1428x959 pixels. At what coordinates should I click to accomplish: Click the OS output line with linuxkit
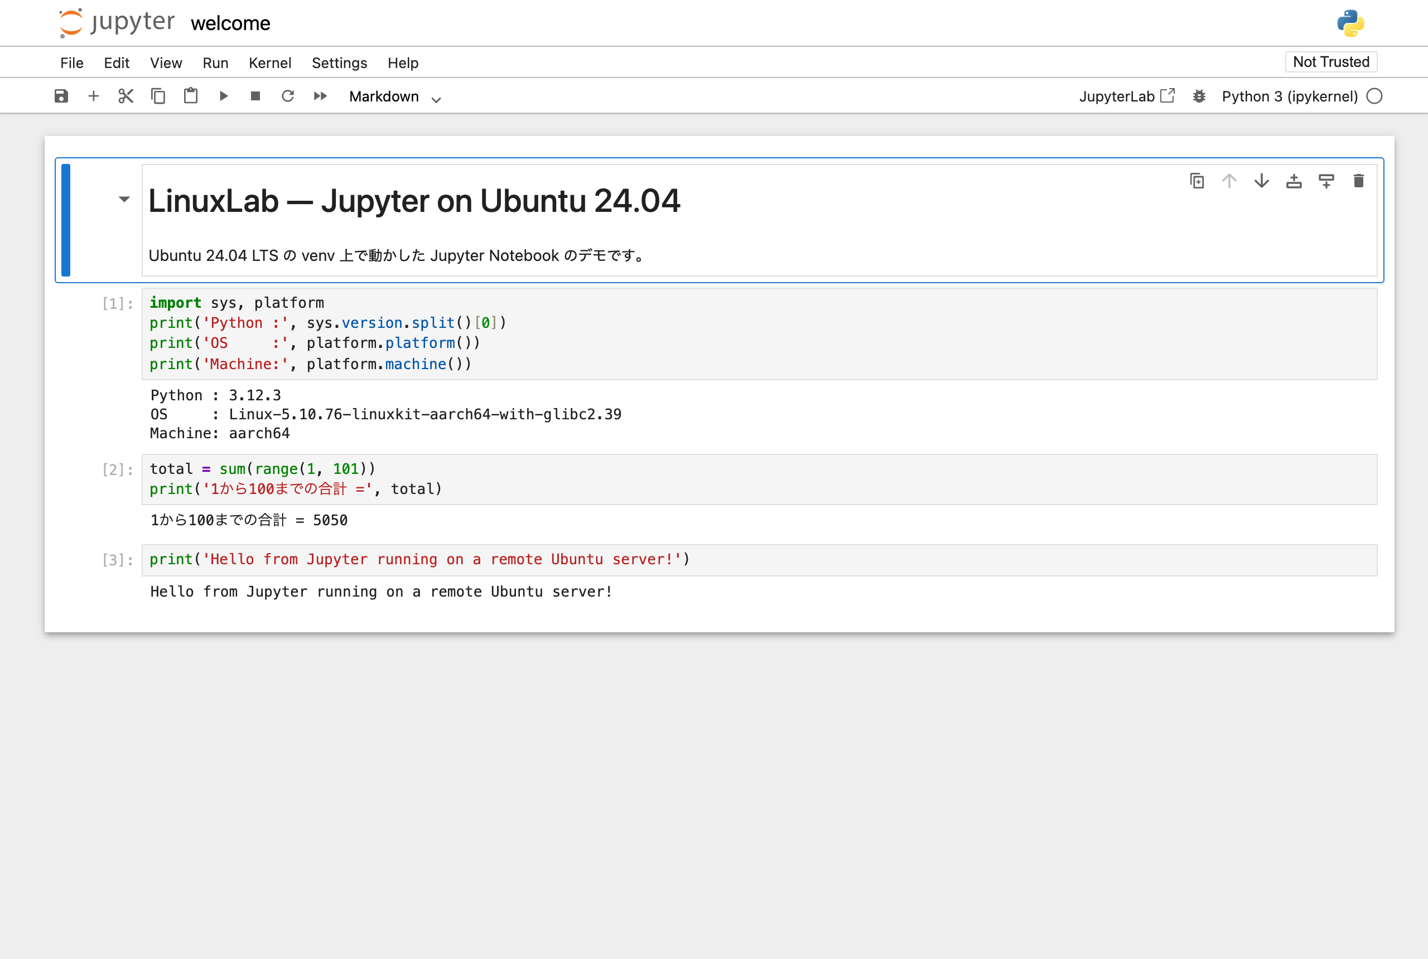pyautogui.click(x=386, y=415)
